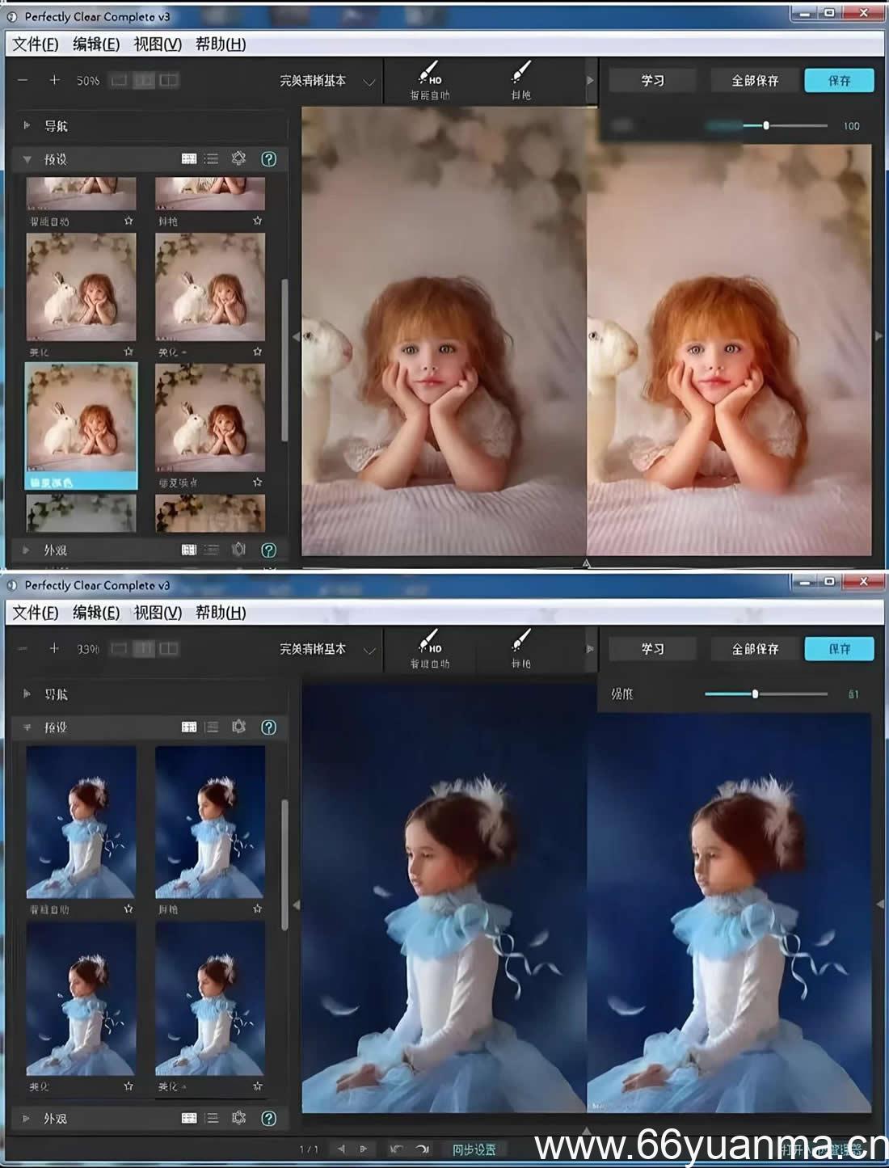Open preset settings gear in upper window
The height and width of the screenshot is (1168, 889).
[x=238, y=158]
